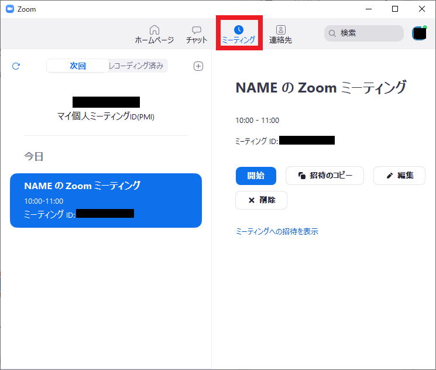Start the meeting with 開始 button
The height and width of the screenshot is (370, 436).
[256, 176]
